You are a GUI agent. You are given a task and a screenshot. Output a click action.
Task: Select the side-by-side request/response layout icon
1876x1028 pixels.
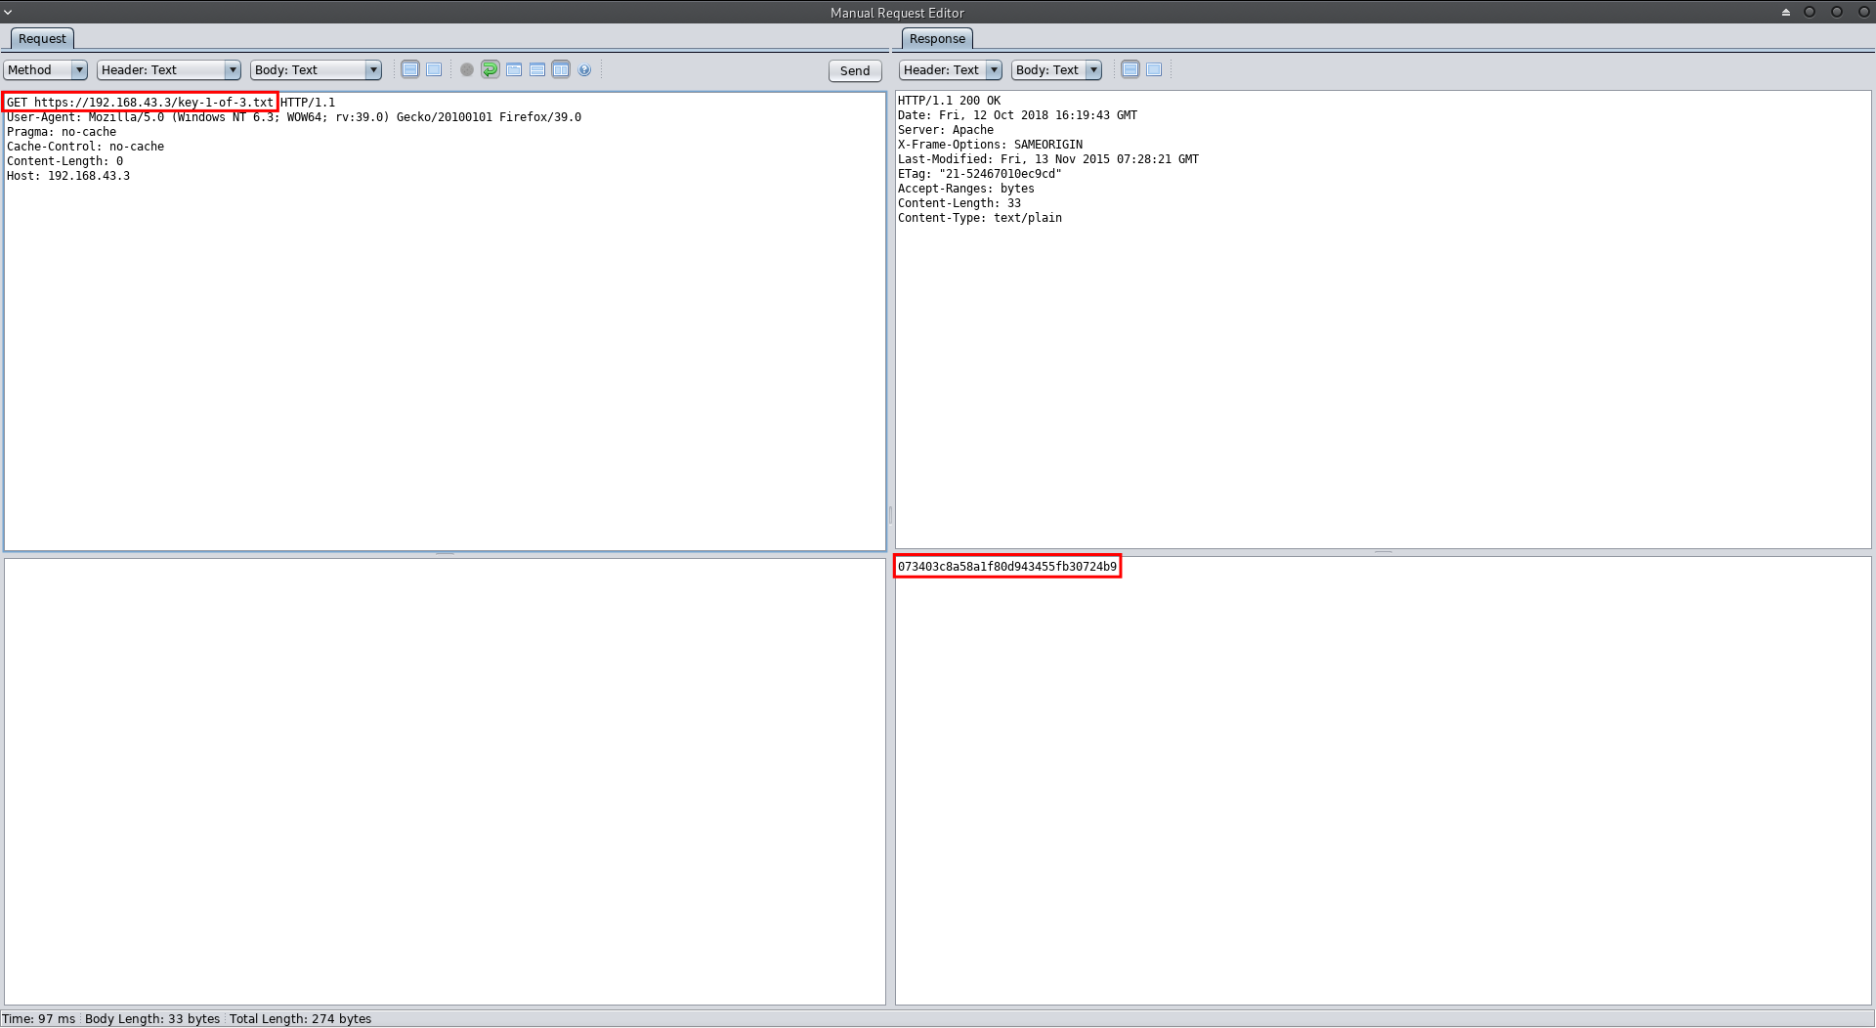[561, 69]
